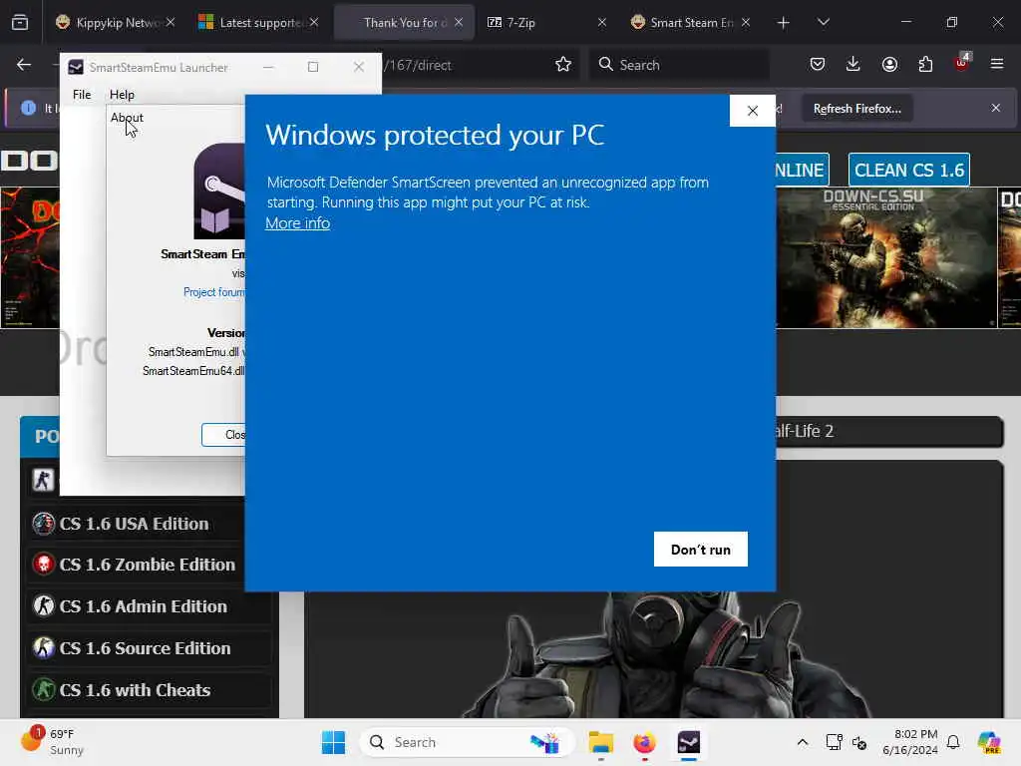Image resolution: width=1021 pixels, height=766 pixels.
Task: Open File Explorer from the taskbar
Action: coord(601,742)
